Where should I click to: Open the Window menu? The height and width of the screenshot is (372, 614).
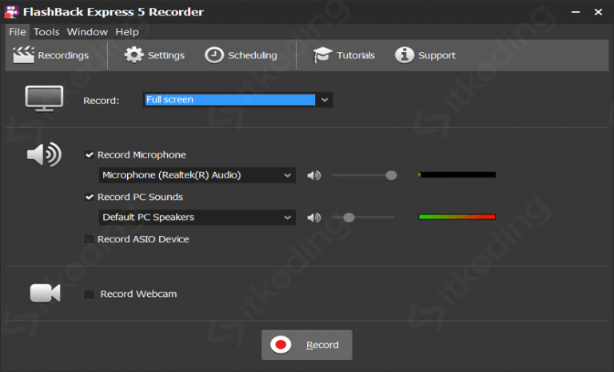(x=87, y=32)
